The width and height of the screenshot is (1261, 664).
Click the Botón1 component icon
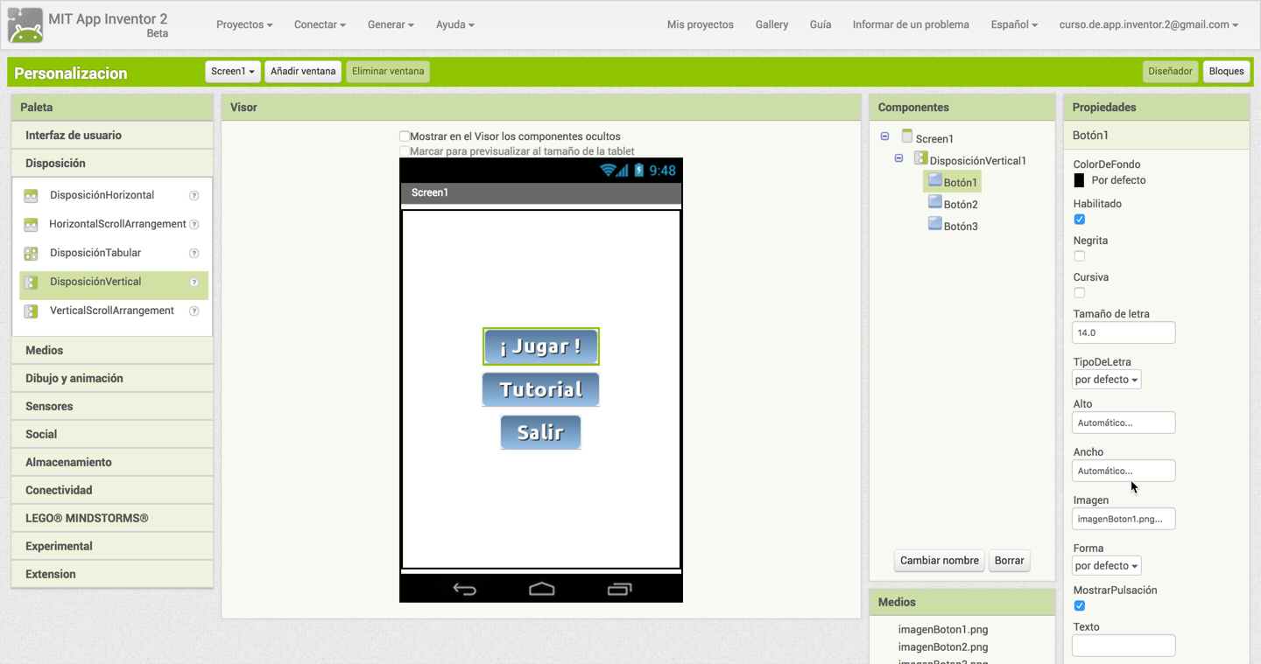point(934,180)
